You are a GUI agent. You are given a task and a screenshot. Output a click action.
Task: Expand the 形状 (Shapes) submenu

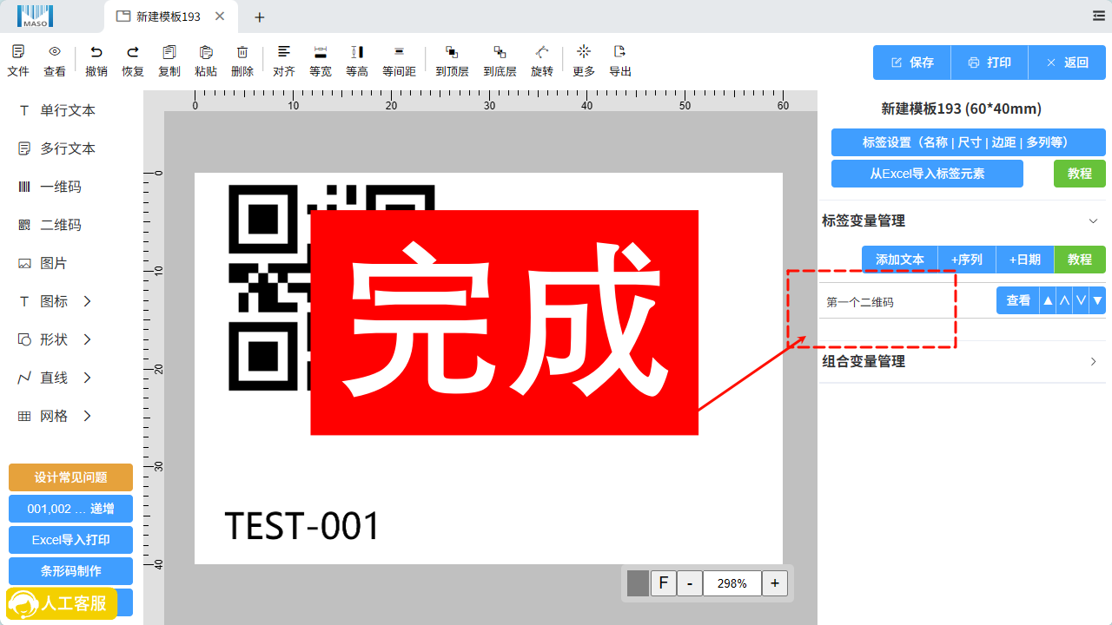[x=87, y=339]
